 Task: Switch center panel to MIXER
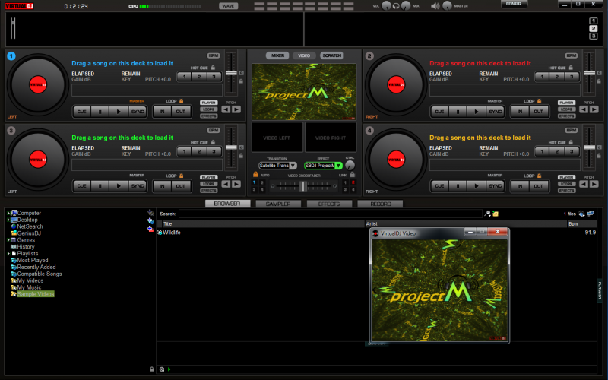pos(277,55)
